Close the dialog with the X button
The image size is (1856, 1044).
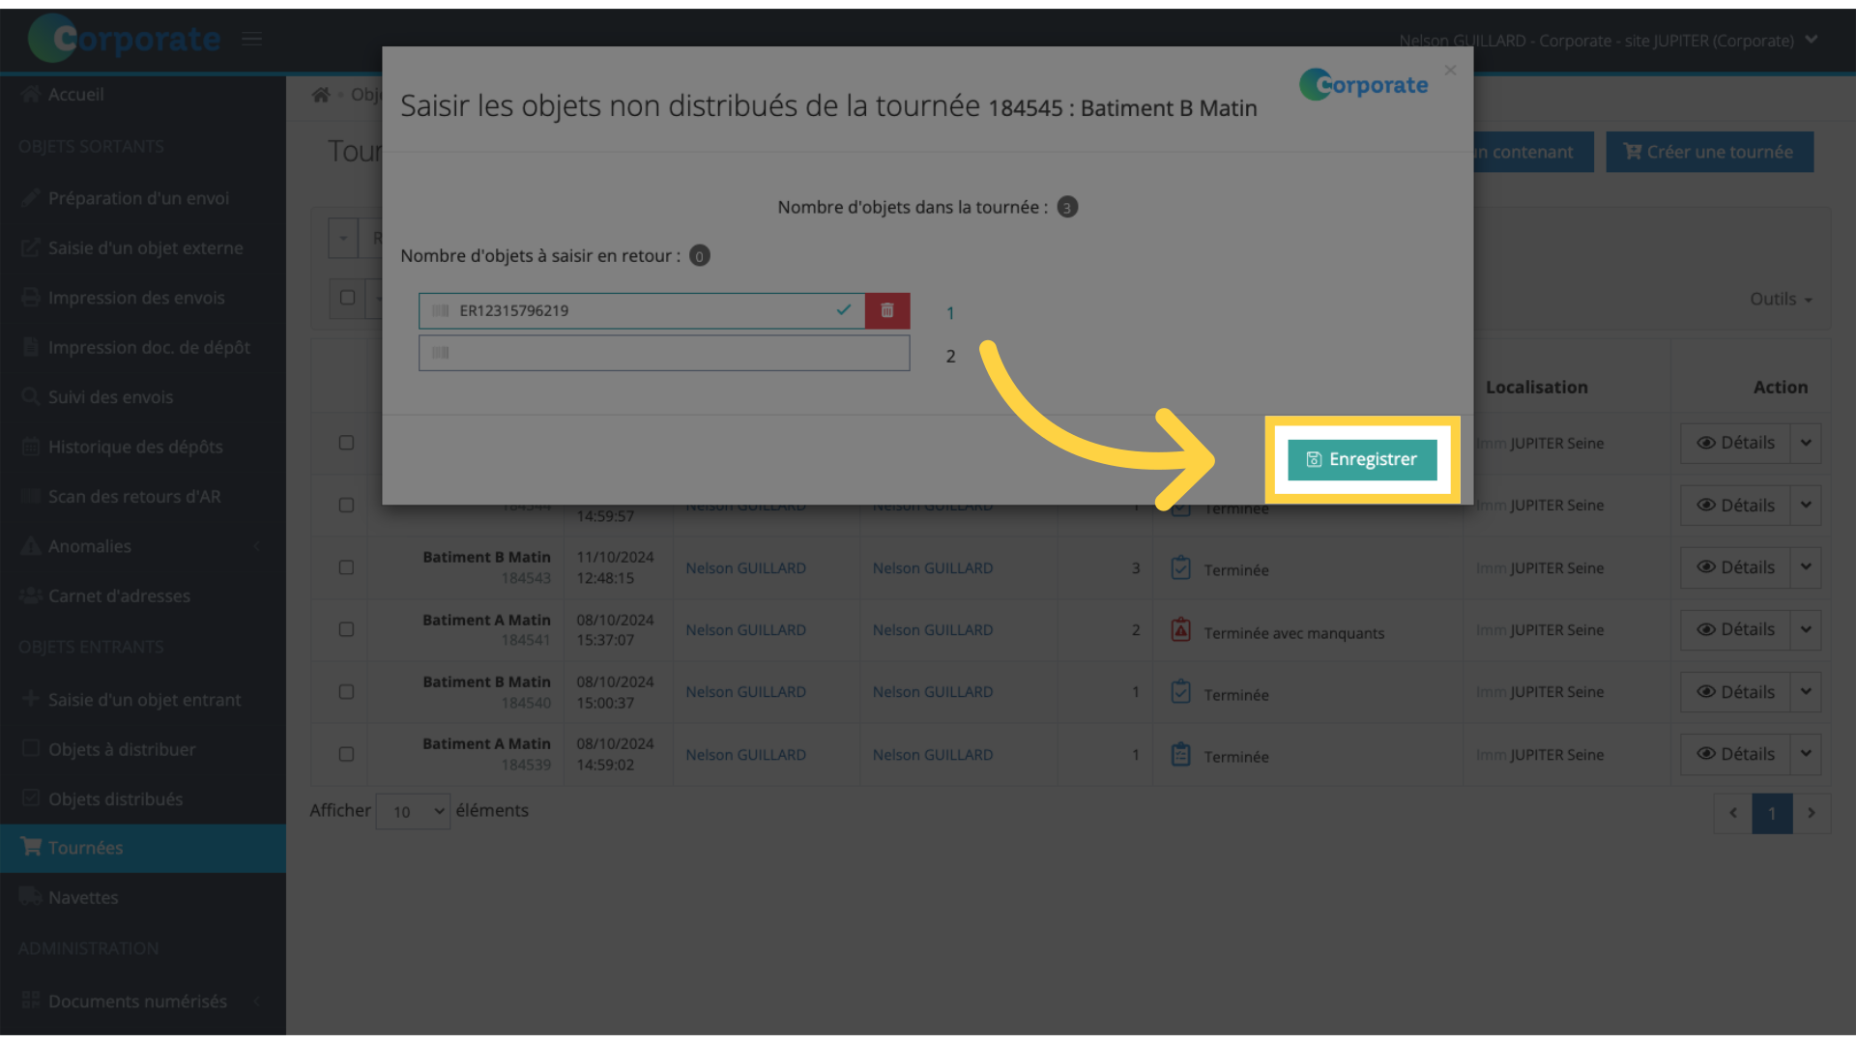click(x=1450, y=70)
